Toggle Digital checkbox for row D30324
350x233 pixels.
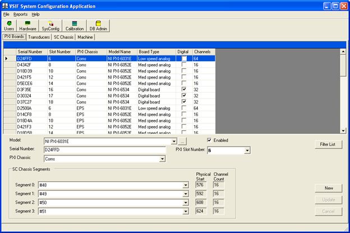(x=184, y=96)
